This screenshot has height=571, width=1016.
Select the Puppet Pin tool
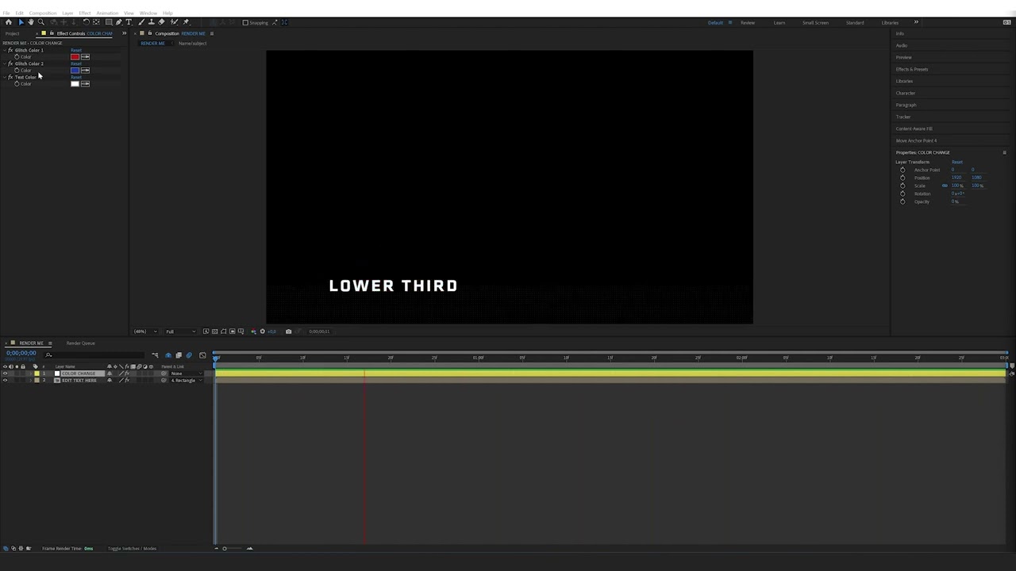(186, 22)
